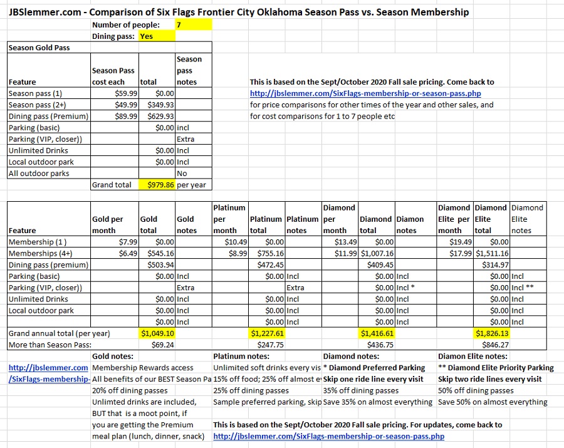Click the $1,227.61 Platinum annual total
The image size is (564, 448).
[267, 333]
